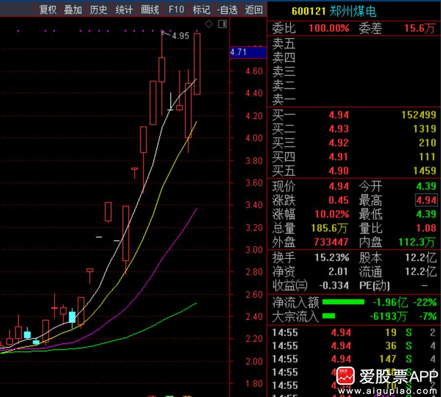Select the 买二 bid price 4.93
Image resolution: width=441 pixels, height=397 pixels.
point(339,129)
